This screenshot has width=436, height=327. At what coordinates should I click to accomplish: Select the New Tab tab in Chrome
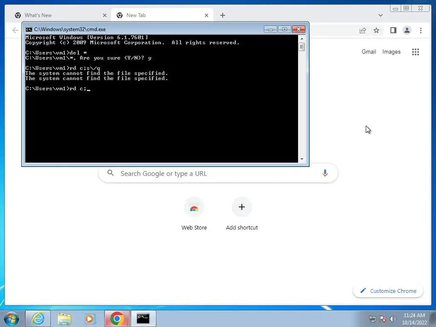click(162, 15)
